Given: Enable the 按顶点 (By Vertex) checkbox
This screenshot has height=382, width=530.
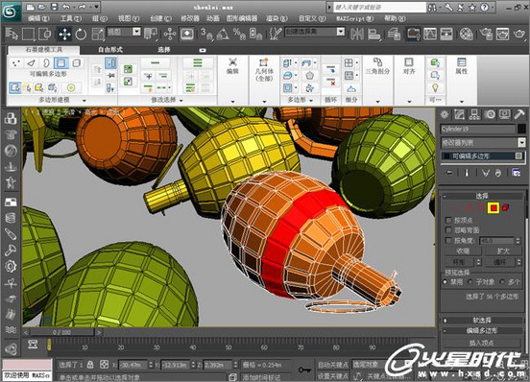Looking at the screenshot, I should tap(448, 220).
